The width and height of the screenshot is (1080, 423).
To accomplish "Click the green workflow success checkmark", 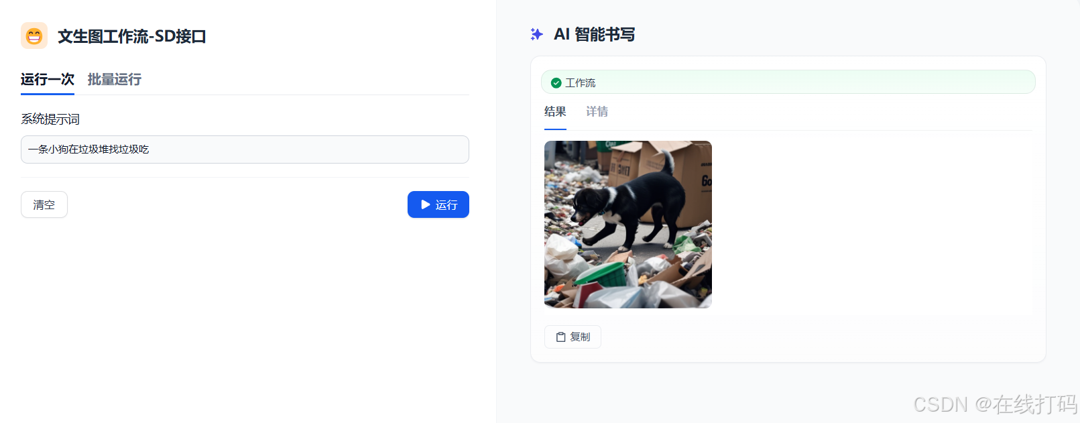I will tap(556, 83).
